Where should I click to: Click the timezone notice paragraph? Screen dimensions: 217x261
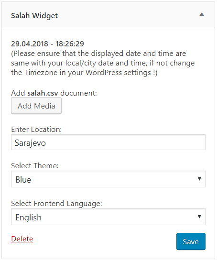[x=103, y=63]
